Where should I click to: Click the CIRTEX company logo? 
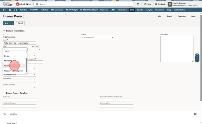23,4
